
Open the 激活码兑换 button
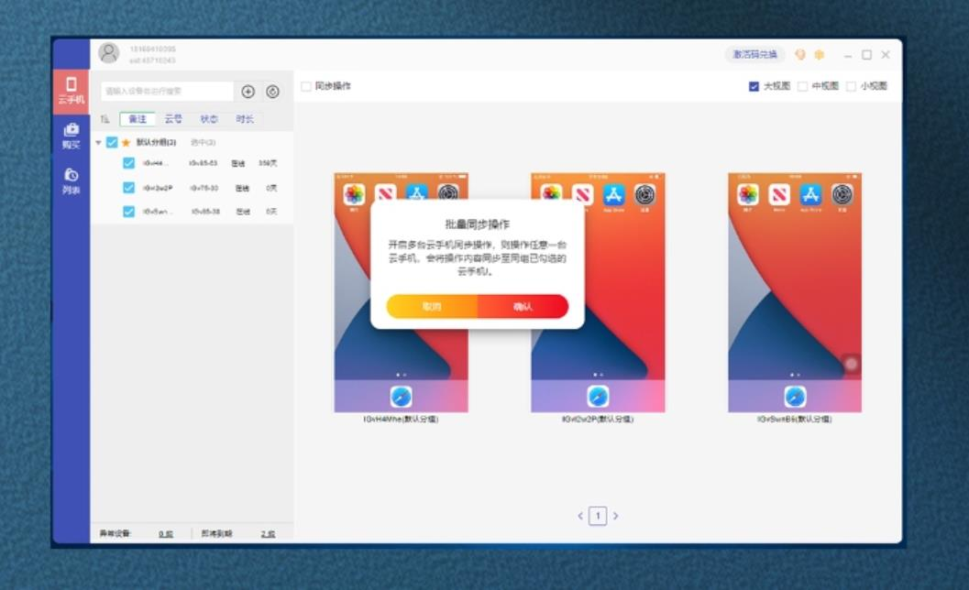[x=754, y=54]
